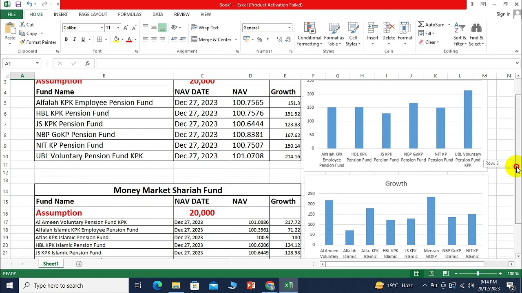The image size is (522, 293).
Task: Toggle Top Align in Alignment group
Action: click(x=146, y=28)
